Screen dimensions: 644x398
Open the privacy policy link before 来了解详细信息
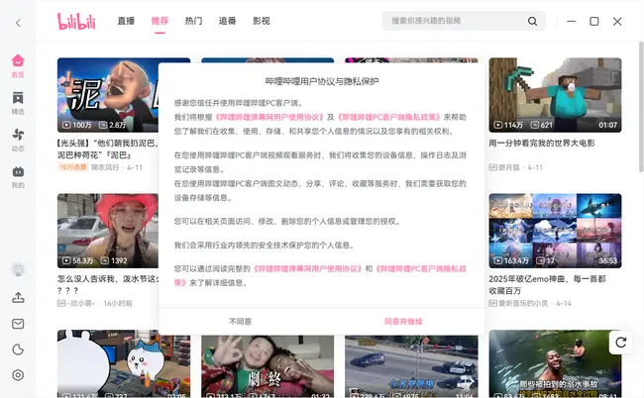(420, 268)
